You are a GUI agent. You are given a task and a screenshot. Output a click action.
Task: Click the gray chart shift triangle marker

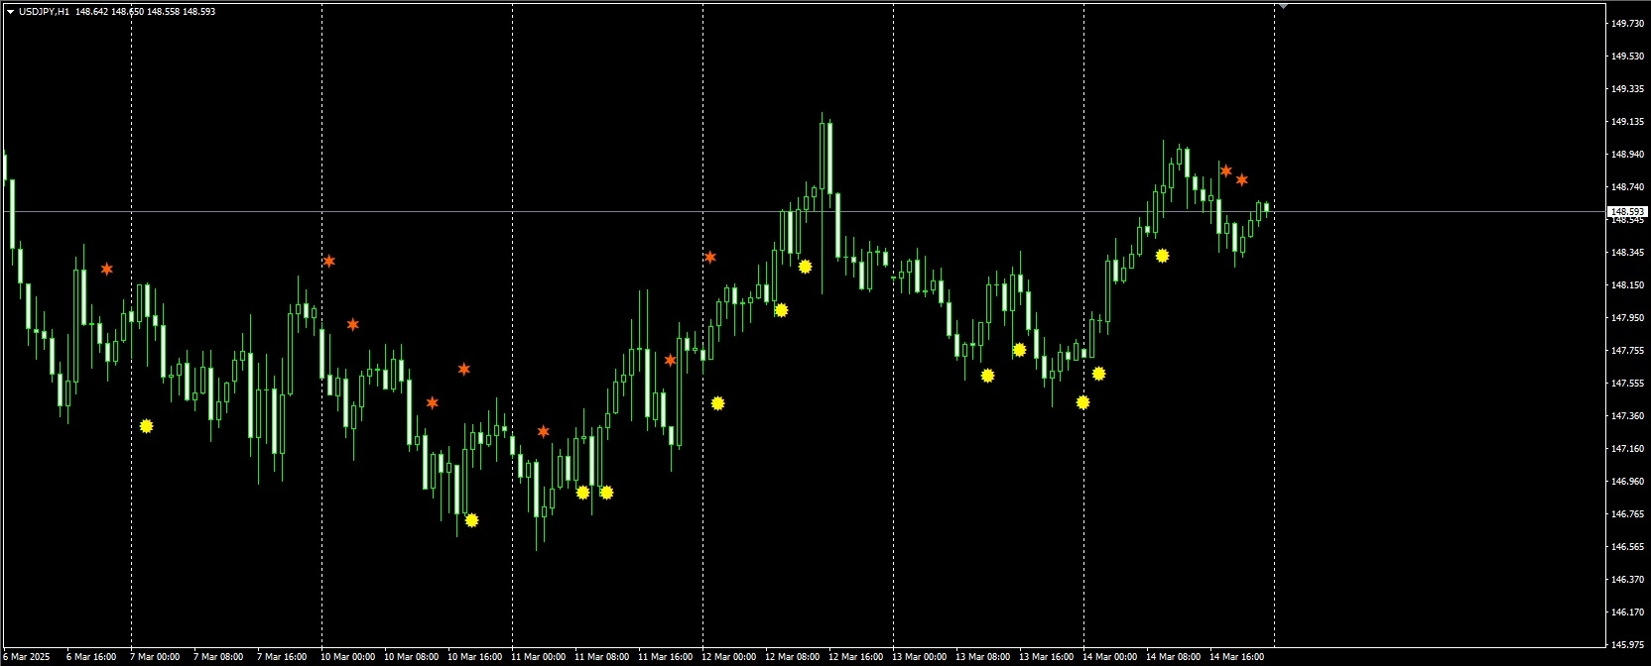[x=1283, y=6]
